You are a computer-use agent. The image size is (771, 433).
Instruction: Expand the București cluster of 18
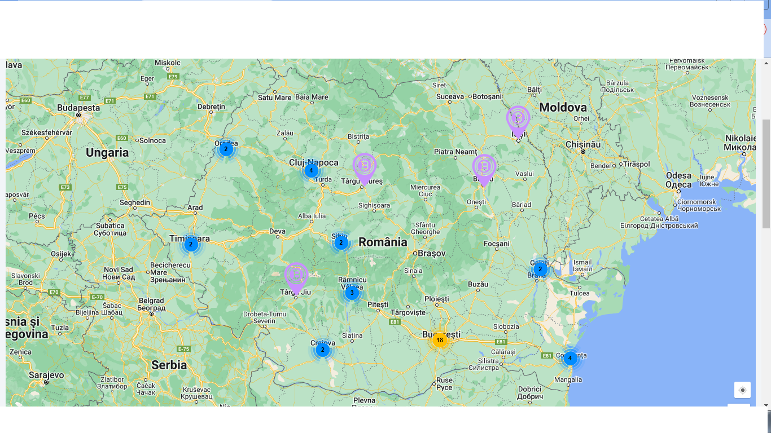pyautogui.click(x=440, y=340)
